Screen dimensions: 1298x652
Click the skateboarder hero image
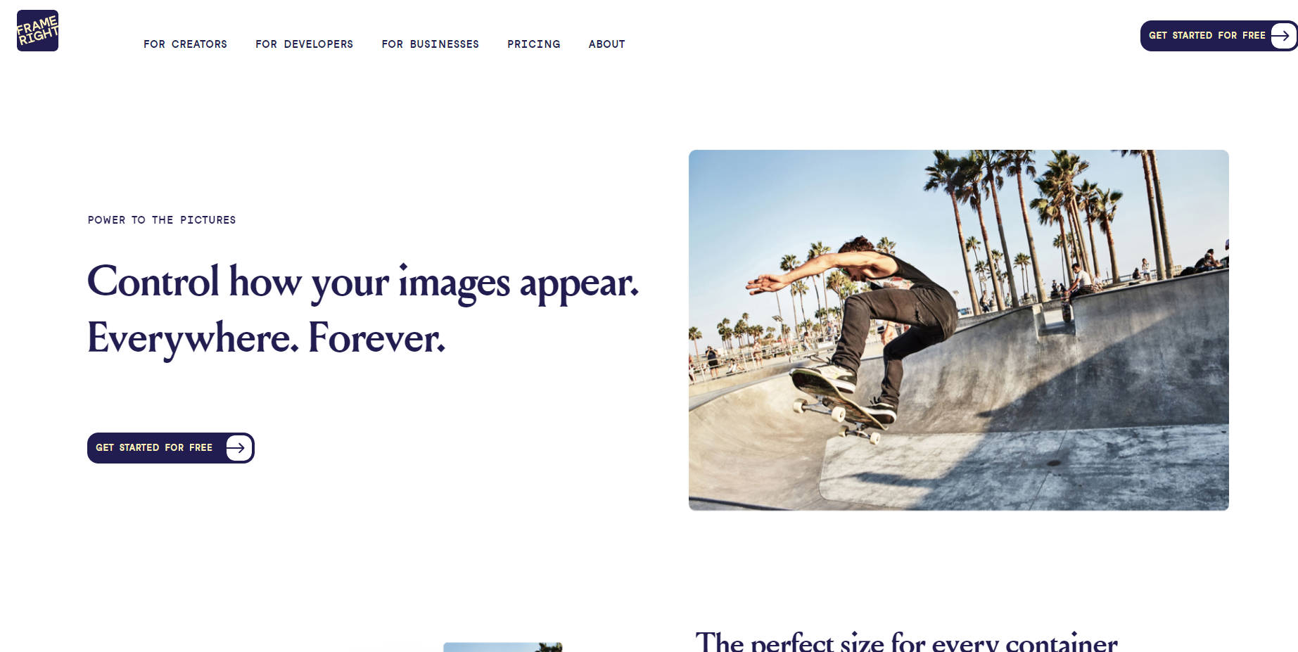point(958,330)
